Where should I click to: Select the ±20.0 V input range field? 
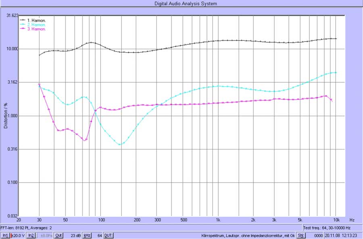[x=18, y=235]
